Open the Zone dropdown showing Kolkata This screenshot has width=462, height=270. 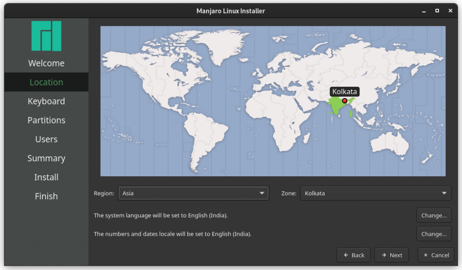tap(374, 193)
